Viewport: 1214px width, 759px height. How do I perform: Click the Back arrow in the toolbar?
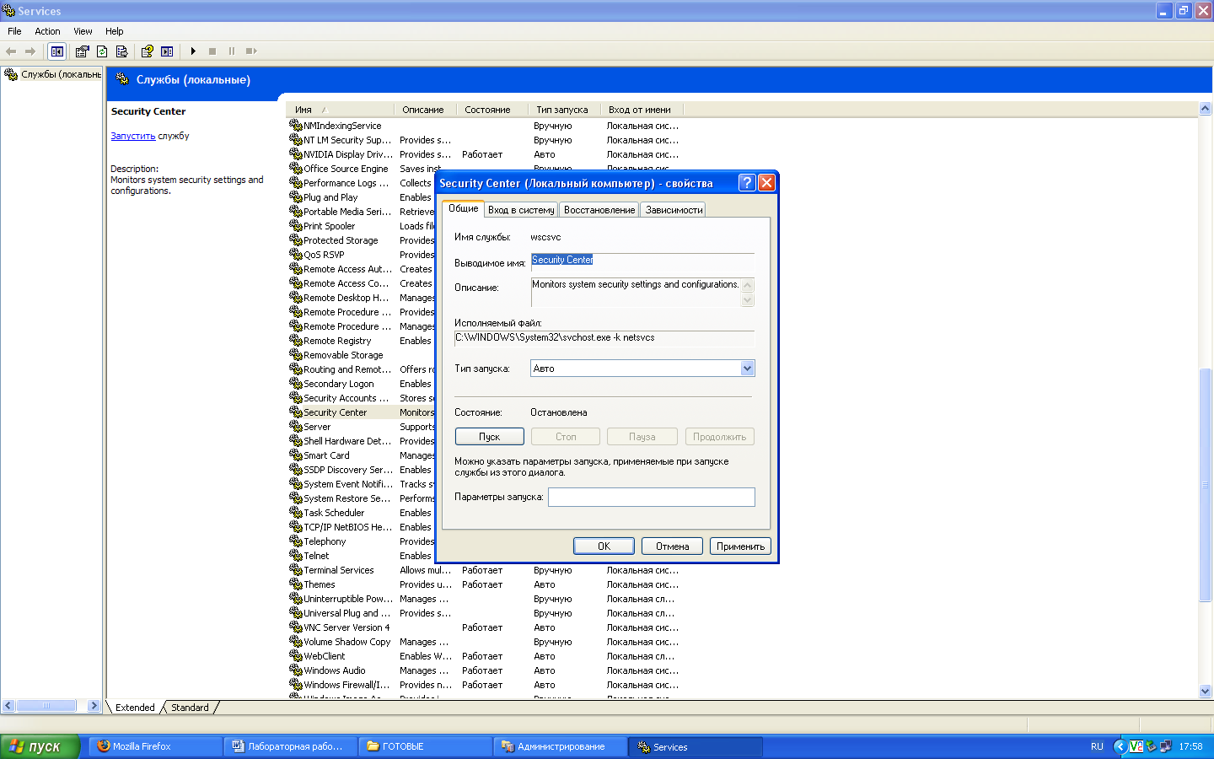11,51
